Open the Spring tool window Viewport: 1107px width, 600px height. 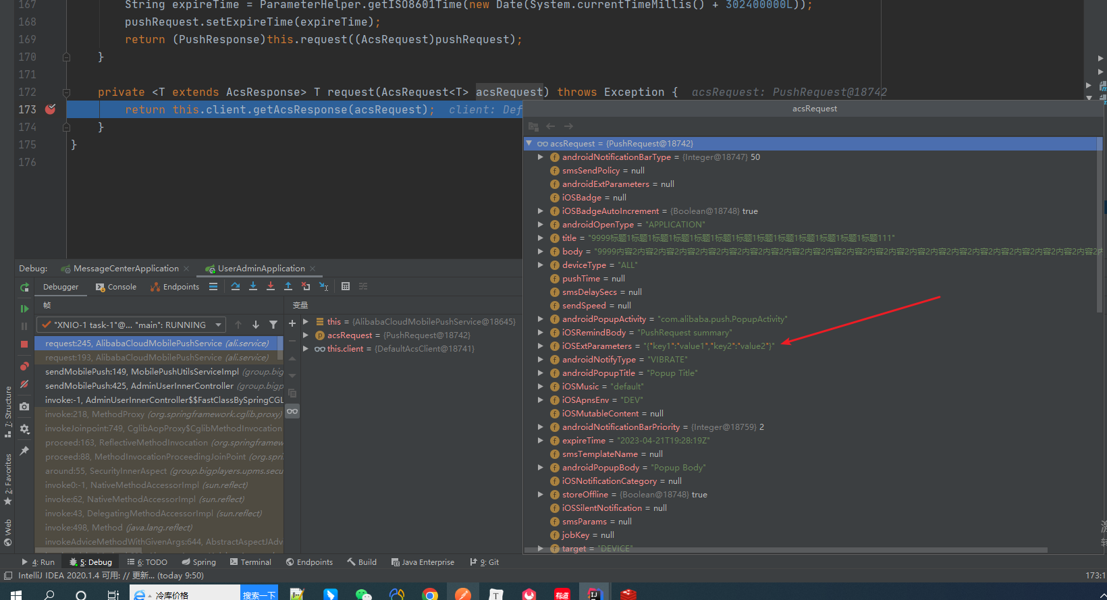click(198, 562)
